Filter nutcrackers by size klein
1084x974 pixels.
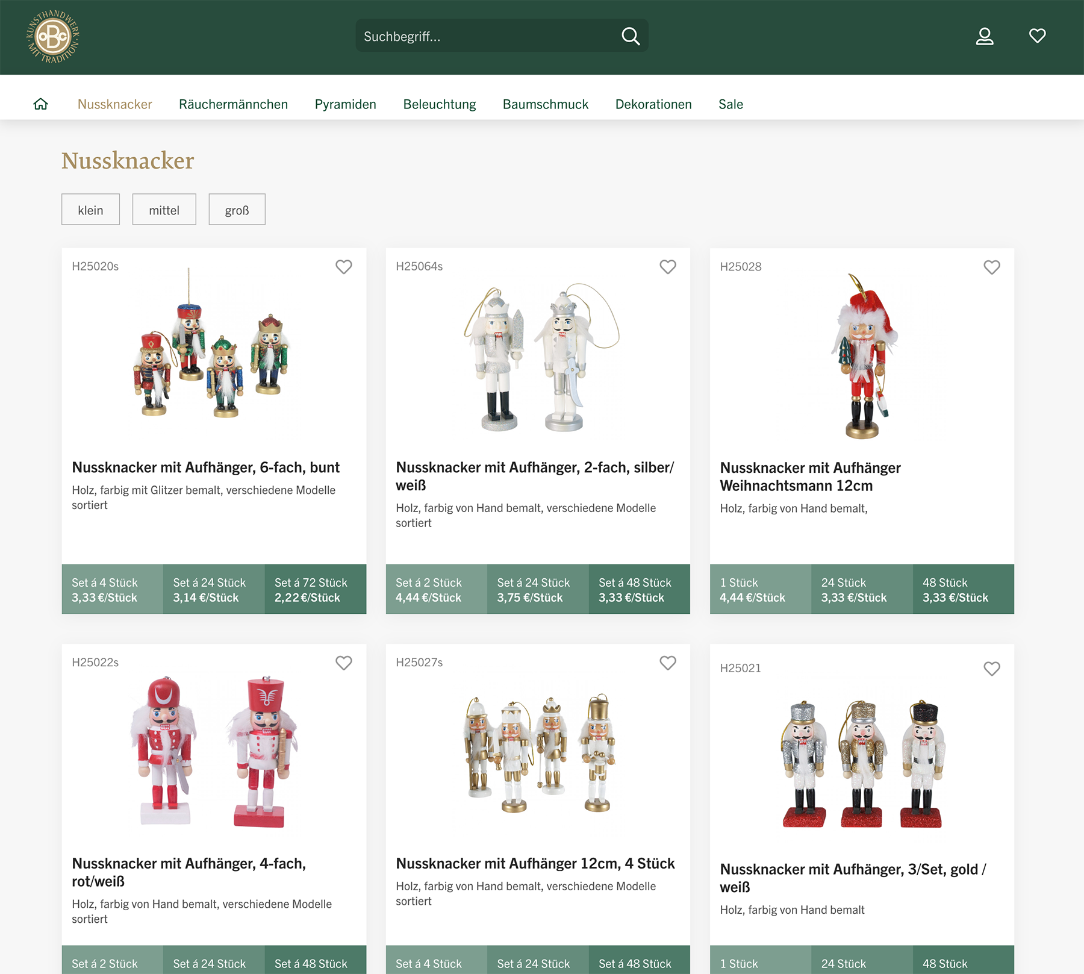click(x=90, y=210)
